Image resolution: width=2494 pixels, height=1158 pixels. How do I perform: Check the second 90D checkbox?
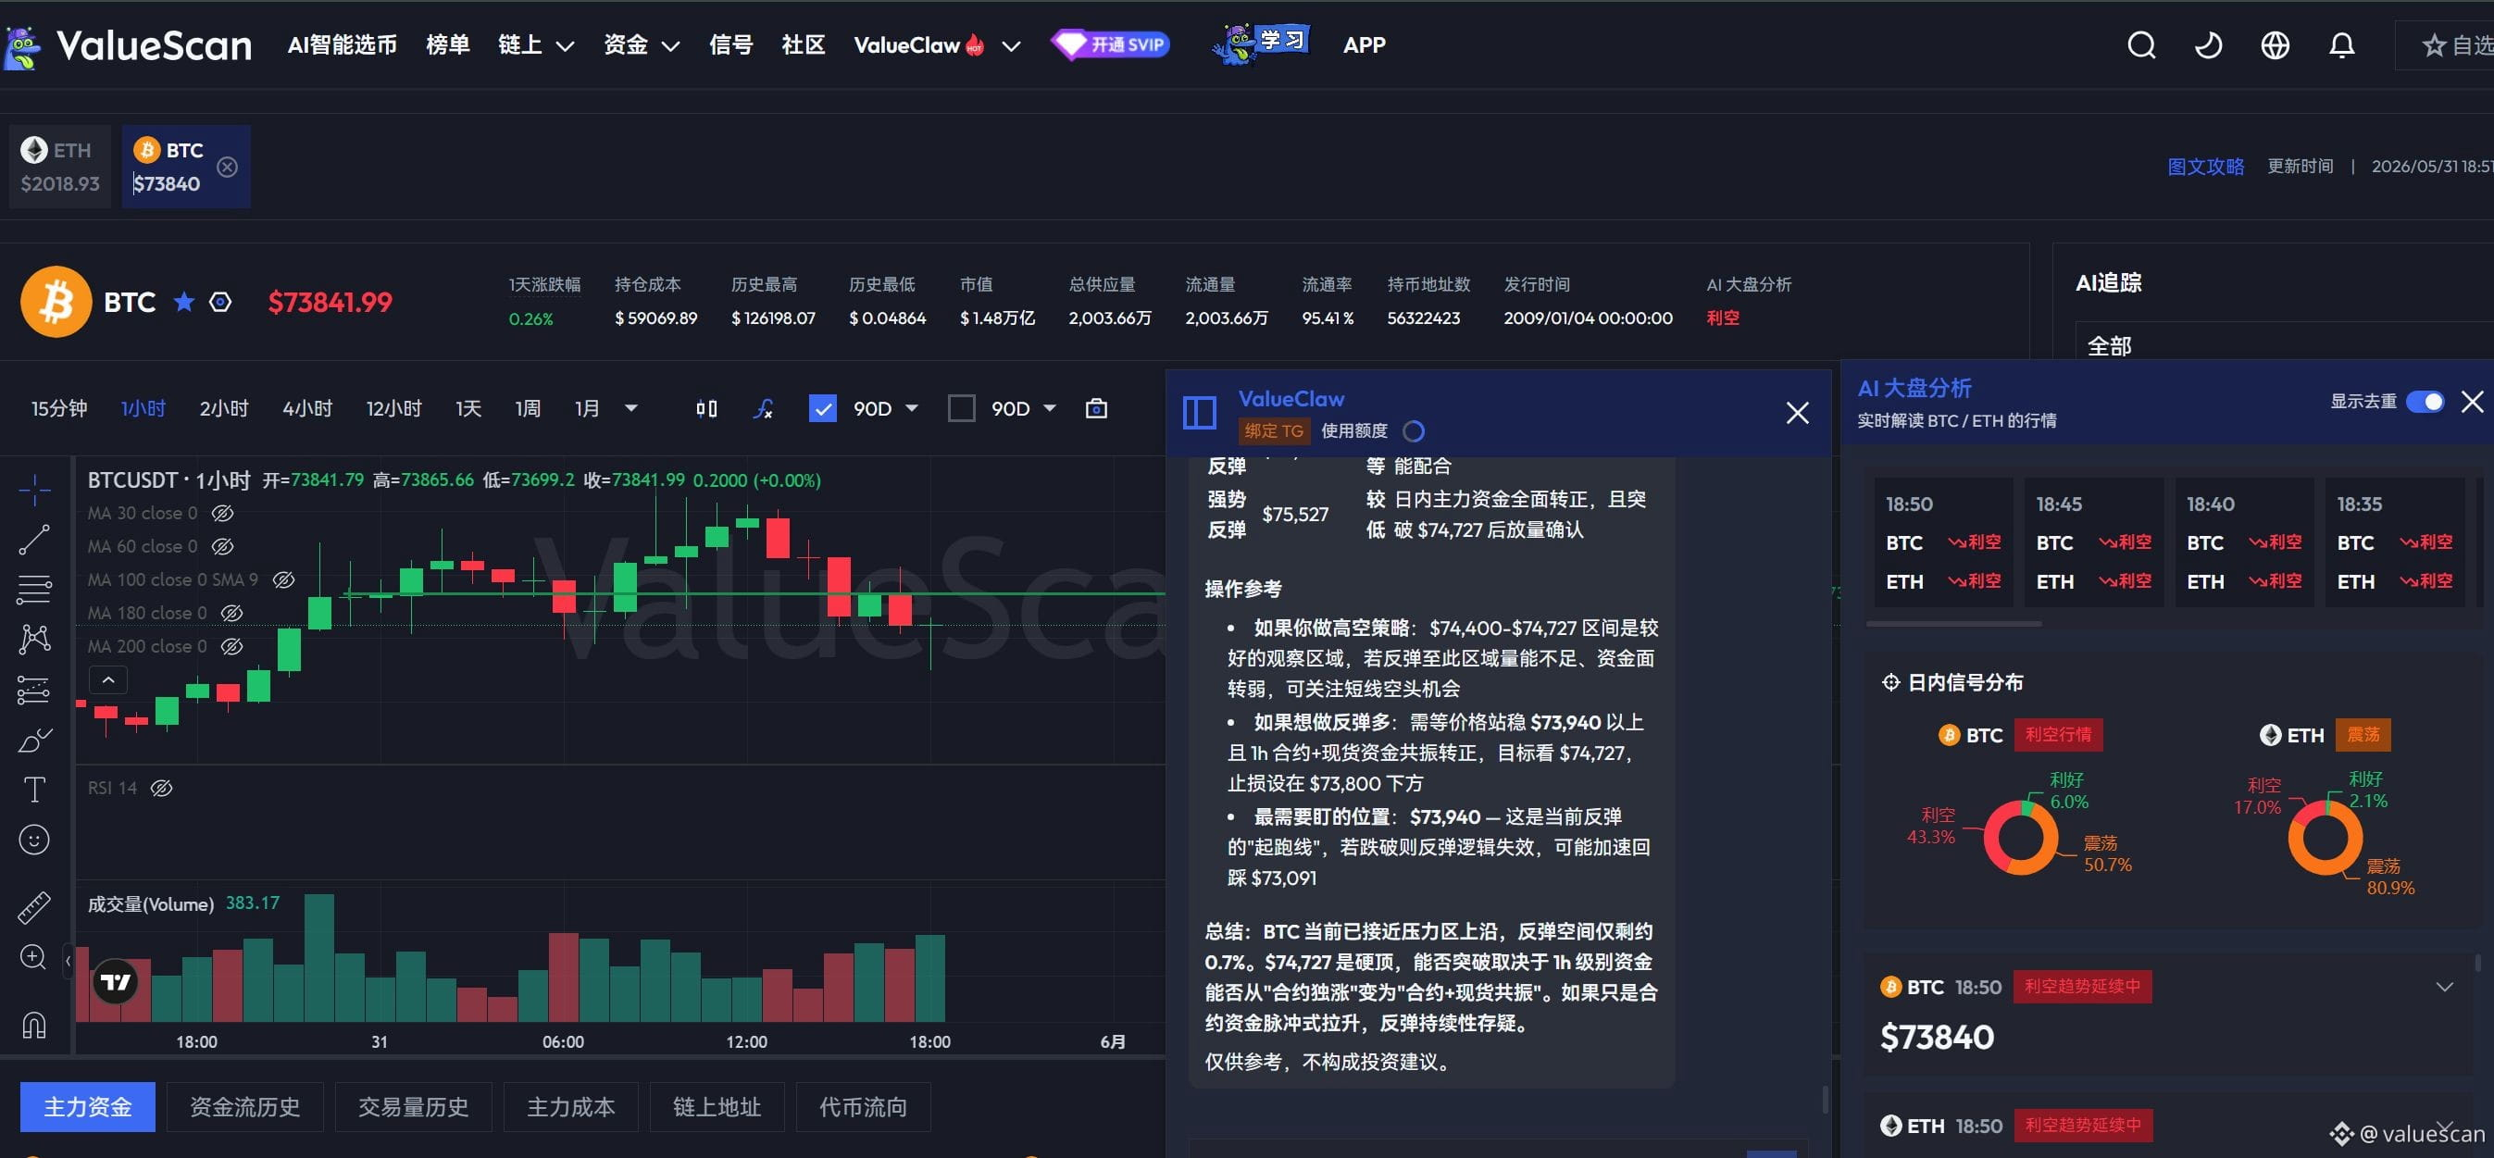coord(960,408)
